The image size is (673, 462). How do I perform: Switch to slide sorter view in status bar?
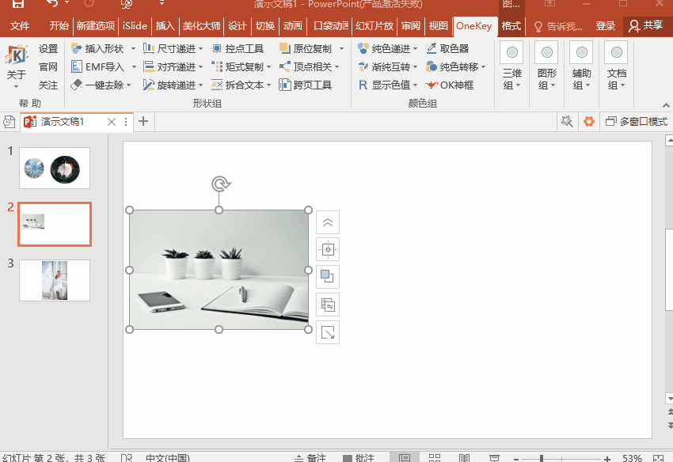pyautogui.click(x=433, y=458)
